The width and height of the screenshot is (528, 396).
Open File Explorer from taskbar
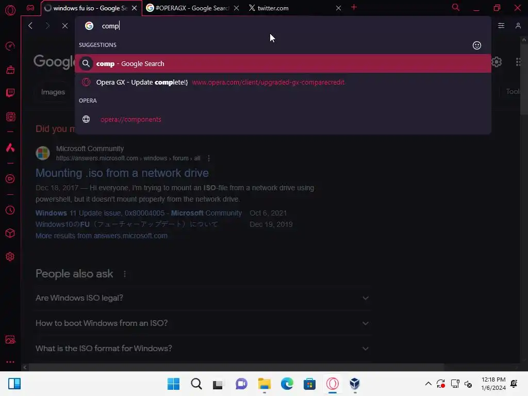(265, 384)
